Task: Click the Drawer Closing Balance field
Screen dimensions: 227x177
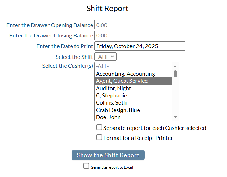Action: coord(118,35)
